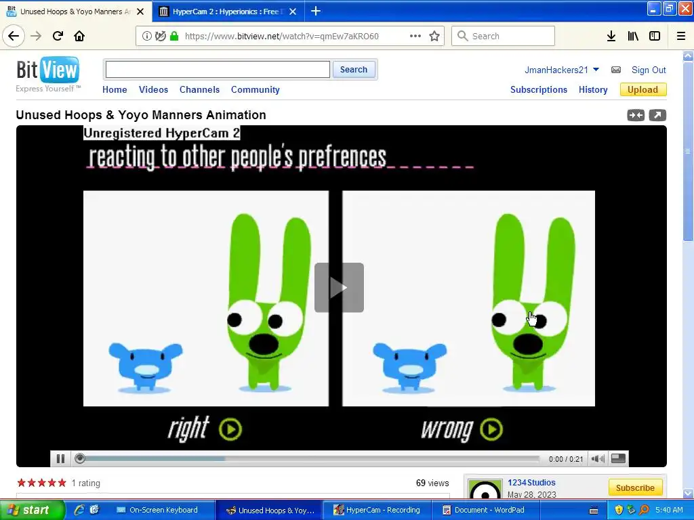The width and height of the screenshot is (694, 520).
Task: Open the Firefox hamburger menu
Action: tap(681, 37)
